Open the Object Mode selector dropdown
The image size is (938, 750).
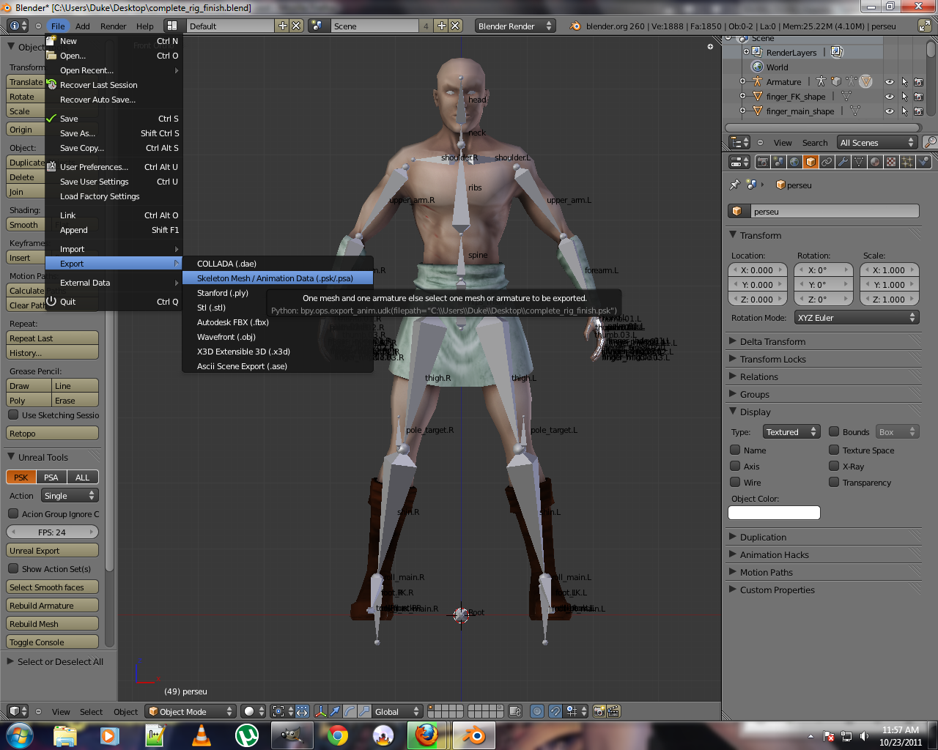click(191, 711)
